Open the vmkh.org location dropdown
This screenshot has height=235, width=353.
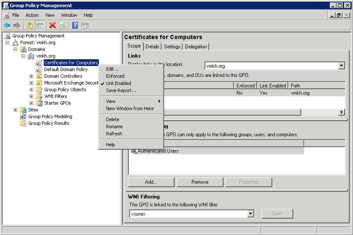(341, 66)
